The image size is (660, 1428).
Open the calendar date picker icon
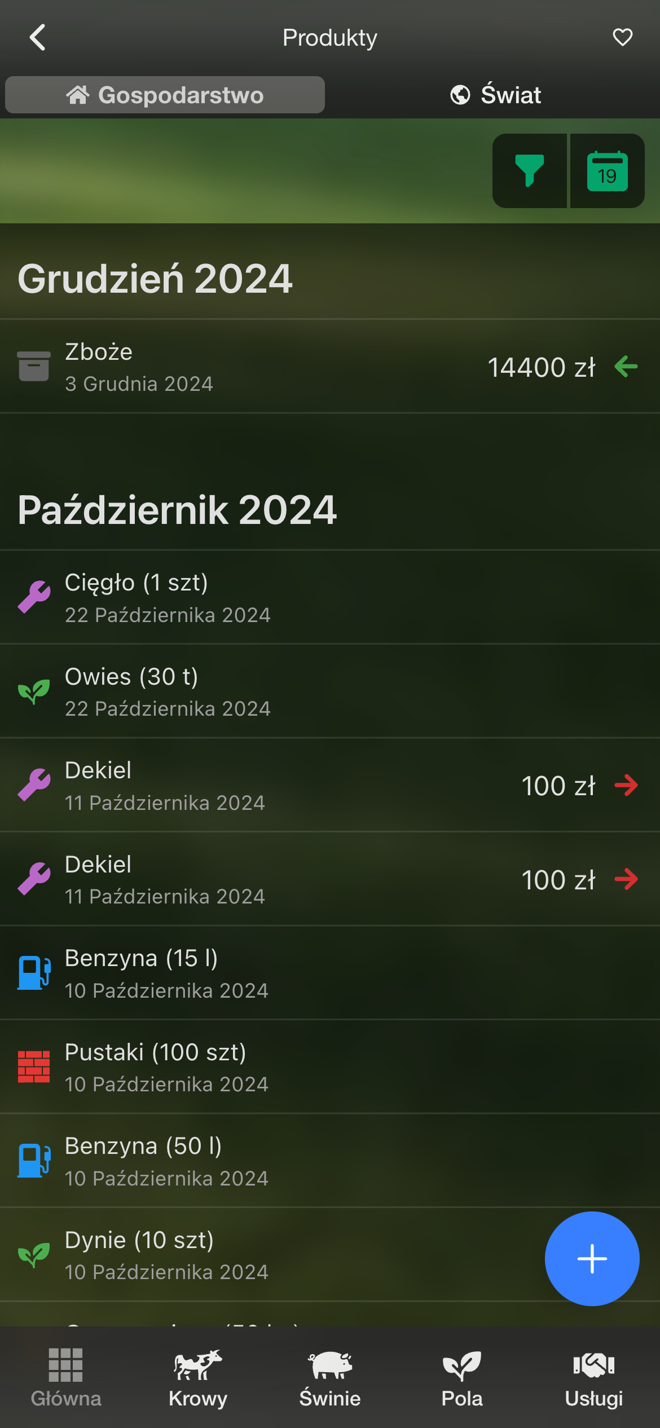(x=607, y=171)
